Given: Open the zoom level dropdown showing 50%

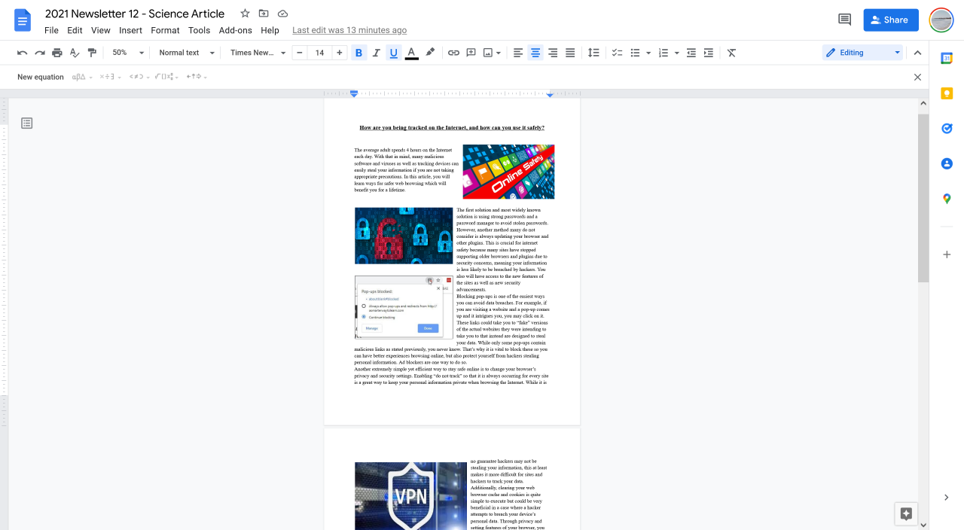Looking at the screenshot, I should point(127,53).
